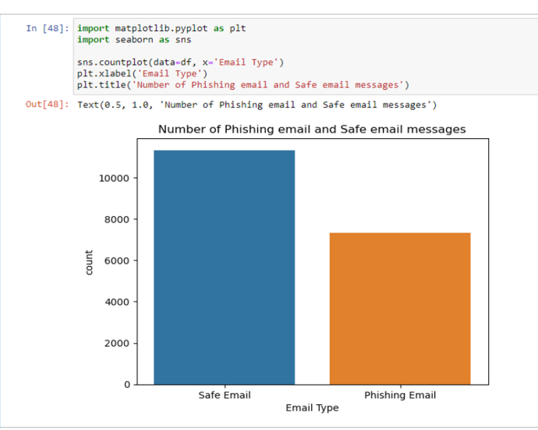Click the 0 y-axis tick label

click(127, 385)
